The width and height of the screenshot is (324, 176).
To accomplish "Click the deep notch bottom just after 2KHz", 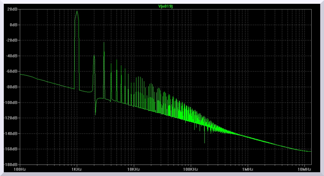I will click(x=95, y=115).
